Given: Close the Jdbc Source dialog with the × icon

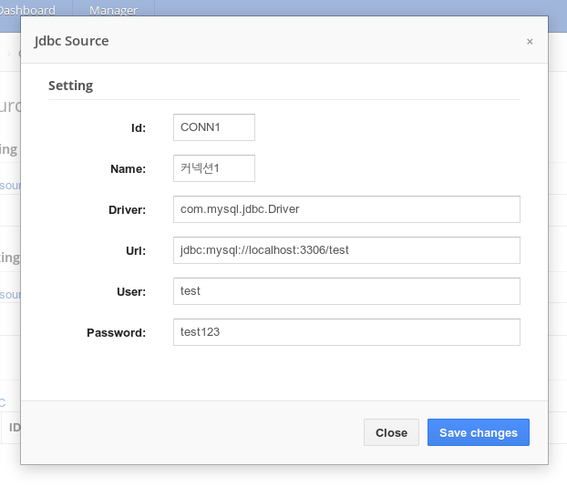Looking at the screenshot, I should [530, 41].
